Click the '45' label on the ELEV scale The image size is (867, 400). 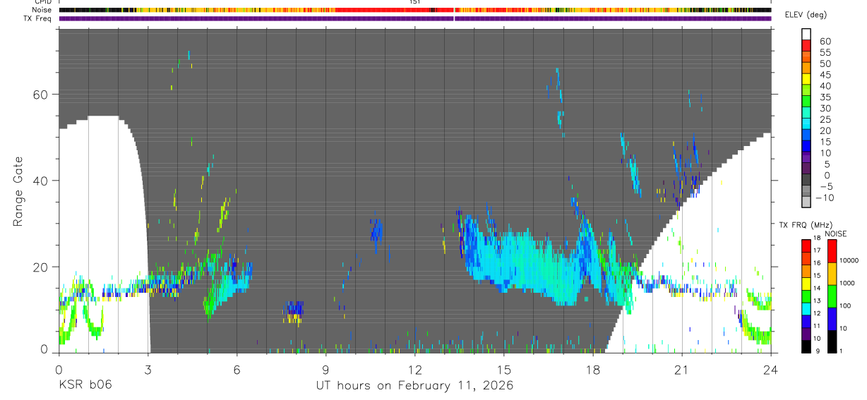pyautogui.click(x=824, y=75)
